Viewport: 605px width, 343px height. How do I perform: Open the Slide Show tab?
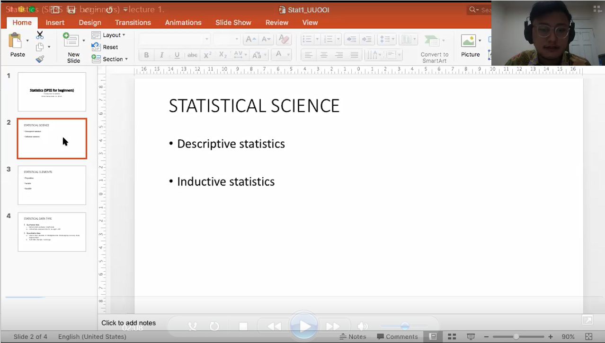(233, 22)
